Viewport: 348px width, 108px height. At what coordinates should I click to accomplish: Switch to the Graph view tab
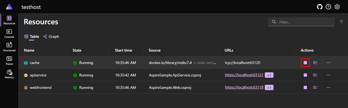(51, 36)
